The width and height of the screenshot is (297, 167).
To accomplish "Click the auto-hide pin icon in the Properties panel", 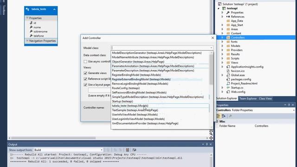I will [x=289, y=105].
